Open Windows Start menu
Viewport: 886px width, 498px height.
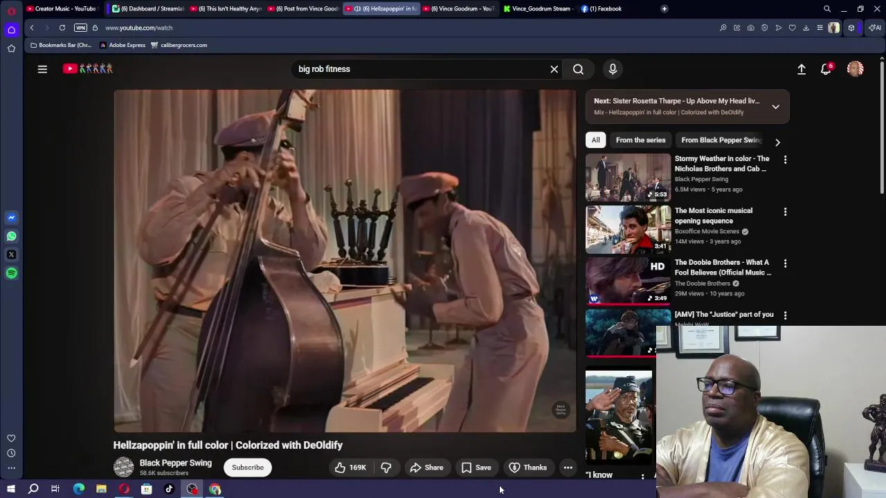[x=11, y=489]
